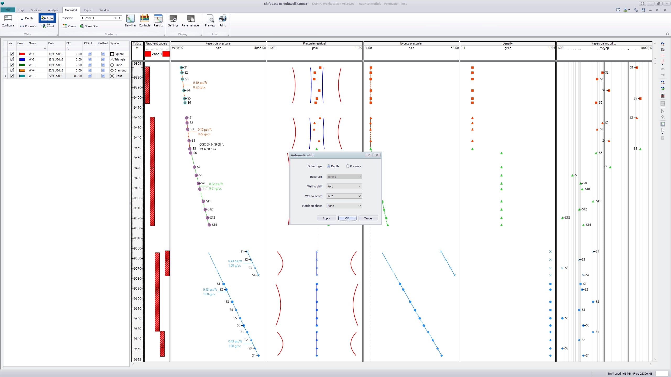This screenshot has height=377, width=671.
Task: Open the Well to shift dropdown
Action: pyautogui.click(x=344, y=186)
